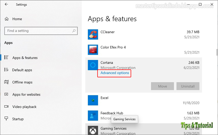Click Feedback Hub's 1.63 MB size

(193, 113)
